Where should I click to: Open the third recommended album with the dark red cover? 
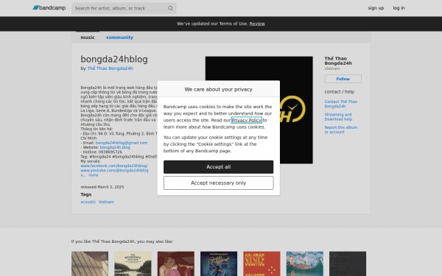(176, 263)
